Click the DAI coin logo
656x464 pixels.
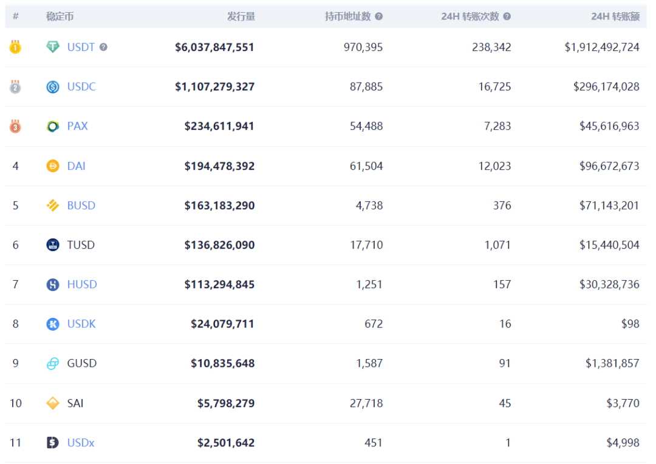(53, 166)
